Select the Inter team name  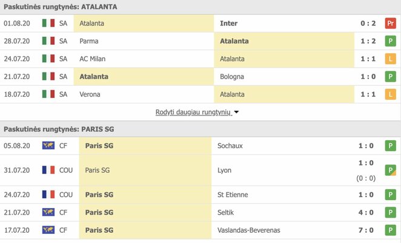click(228, 24)
